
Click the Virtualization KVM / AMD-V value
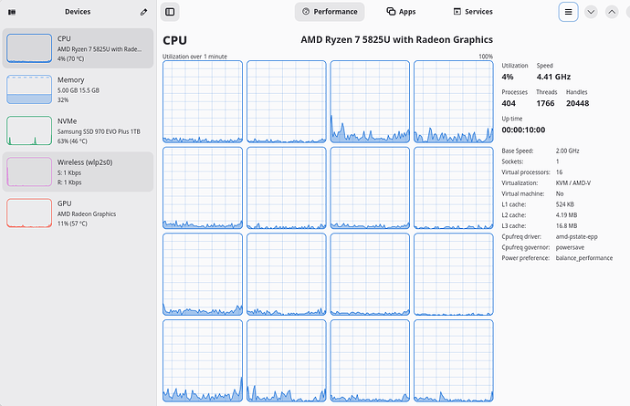(573, 183)
